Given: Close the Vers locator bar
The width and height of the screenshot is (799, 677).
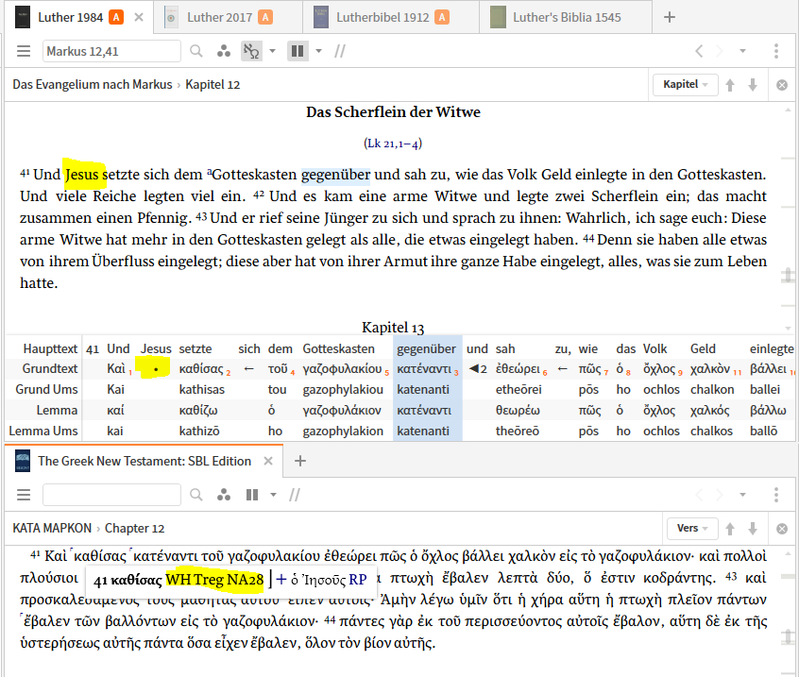Looking at the screenshot, I should pyautogui.click(x=782, y=529).
